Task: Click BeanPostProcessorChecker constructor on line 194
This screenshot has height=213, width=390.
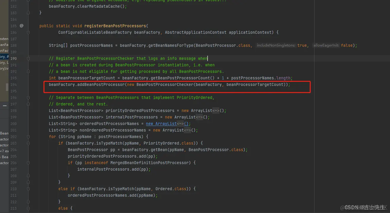Action: [x=165, y=84]
